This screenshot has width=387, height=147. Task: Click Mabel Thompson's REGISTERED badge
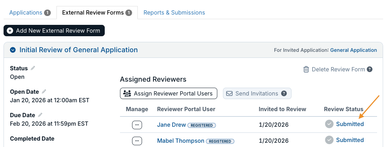[220, 141]
